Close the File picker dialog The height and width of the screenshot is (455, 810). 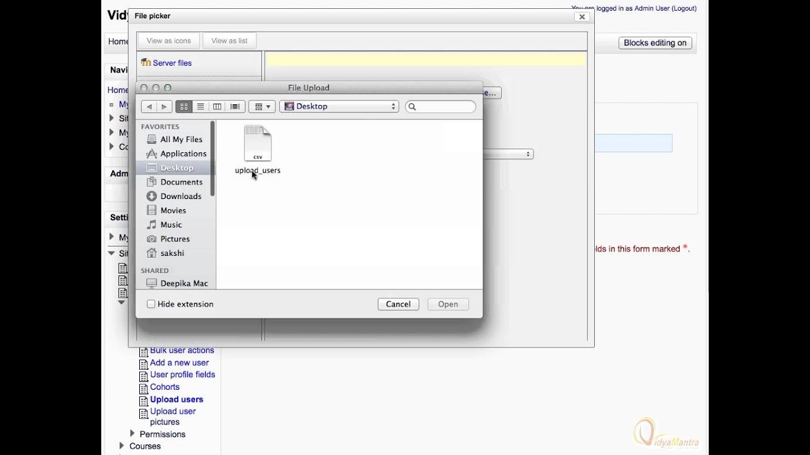(582, 16)
